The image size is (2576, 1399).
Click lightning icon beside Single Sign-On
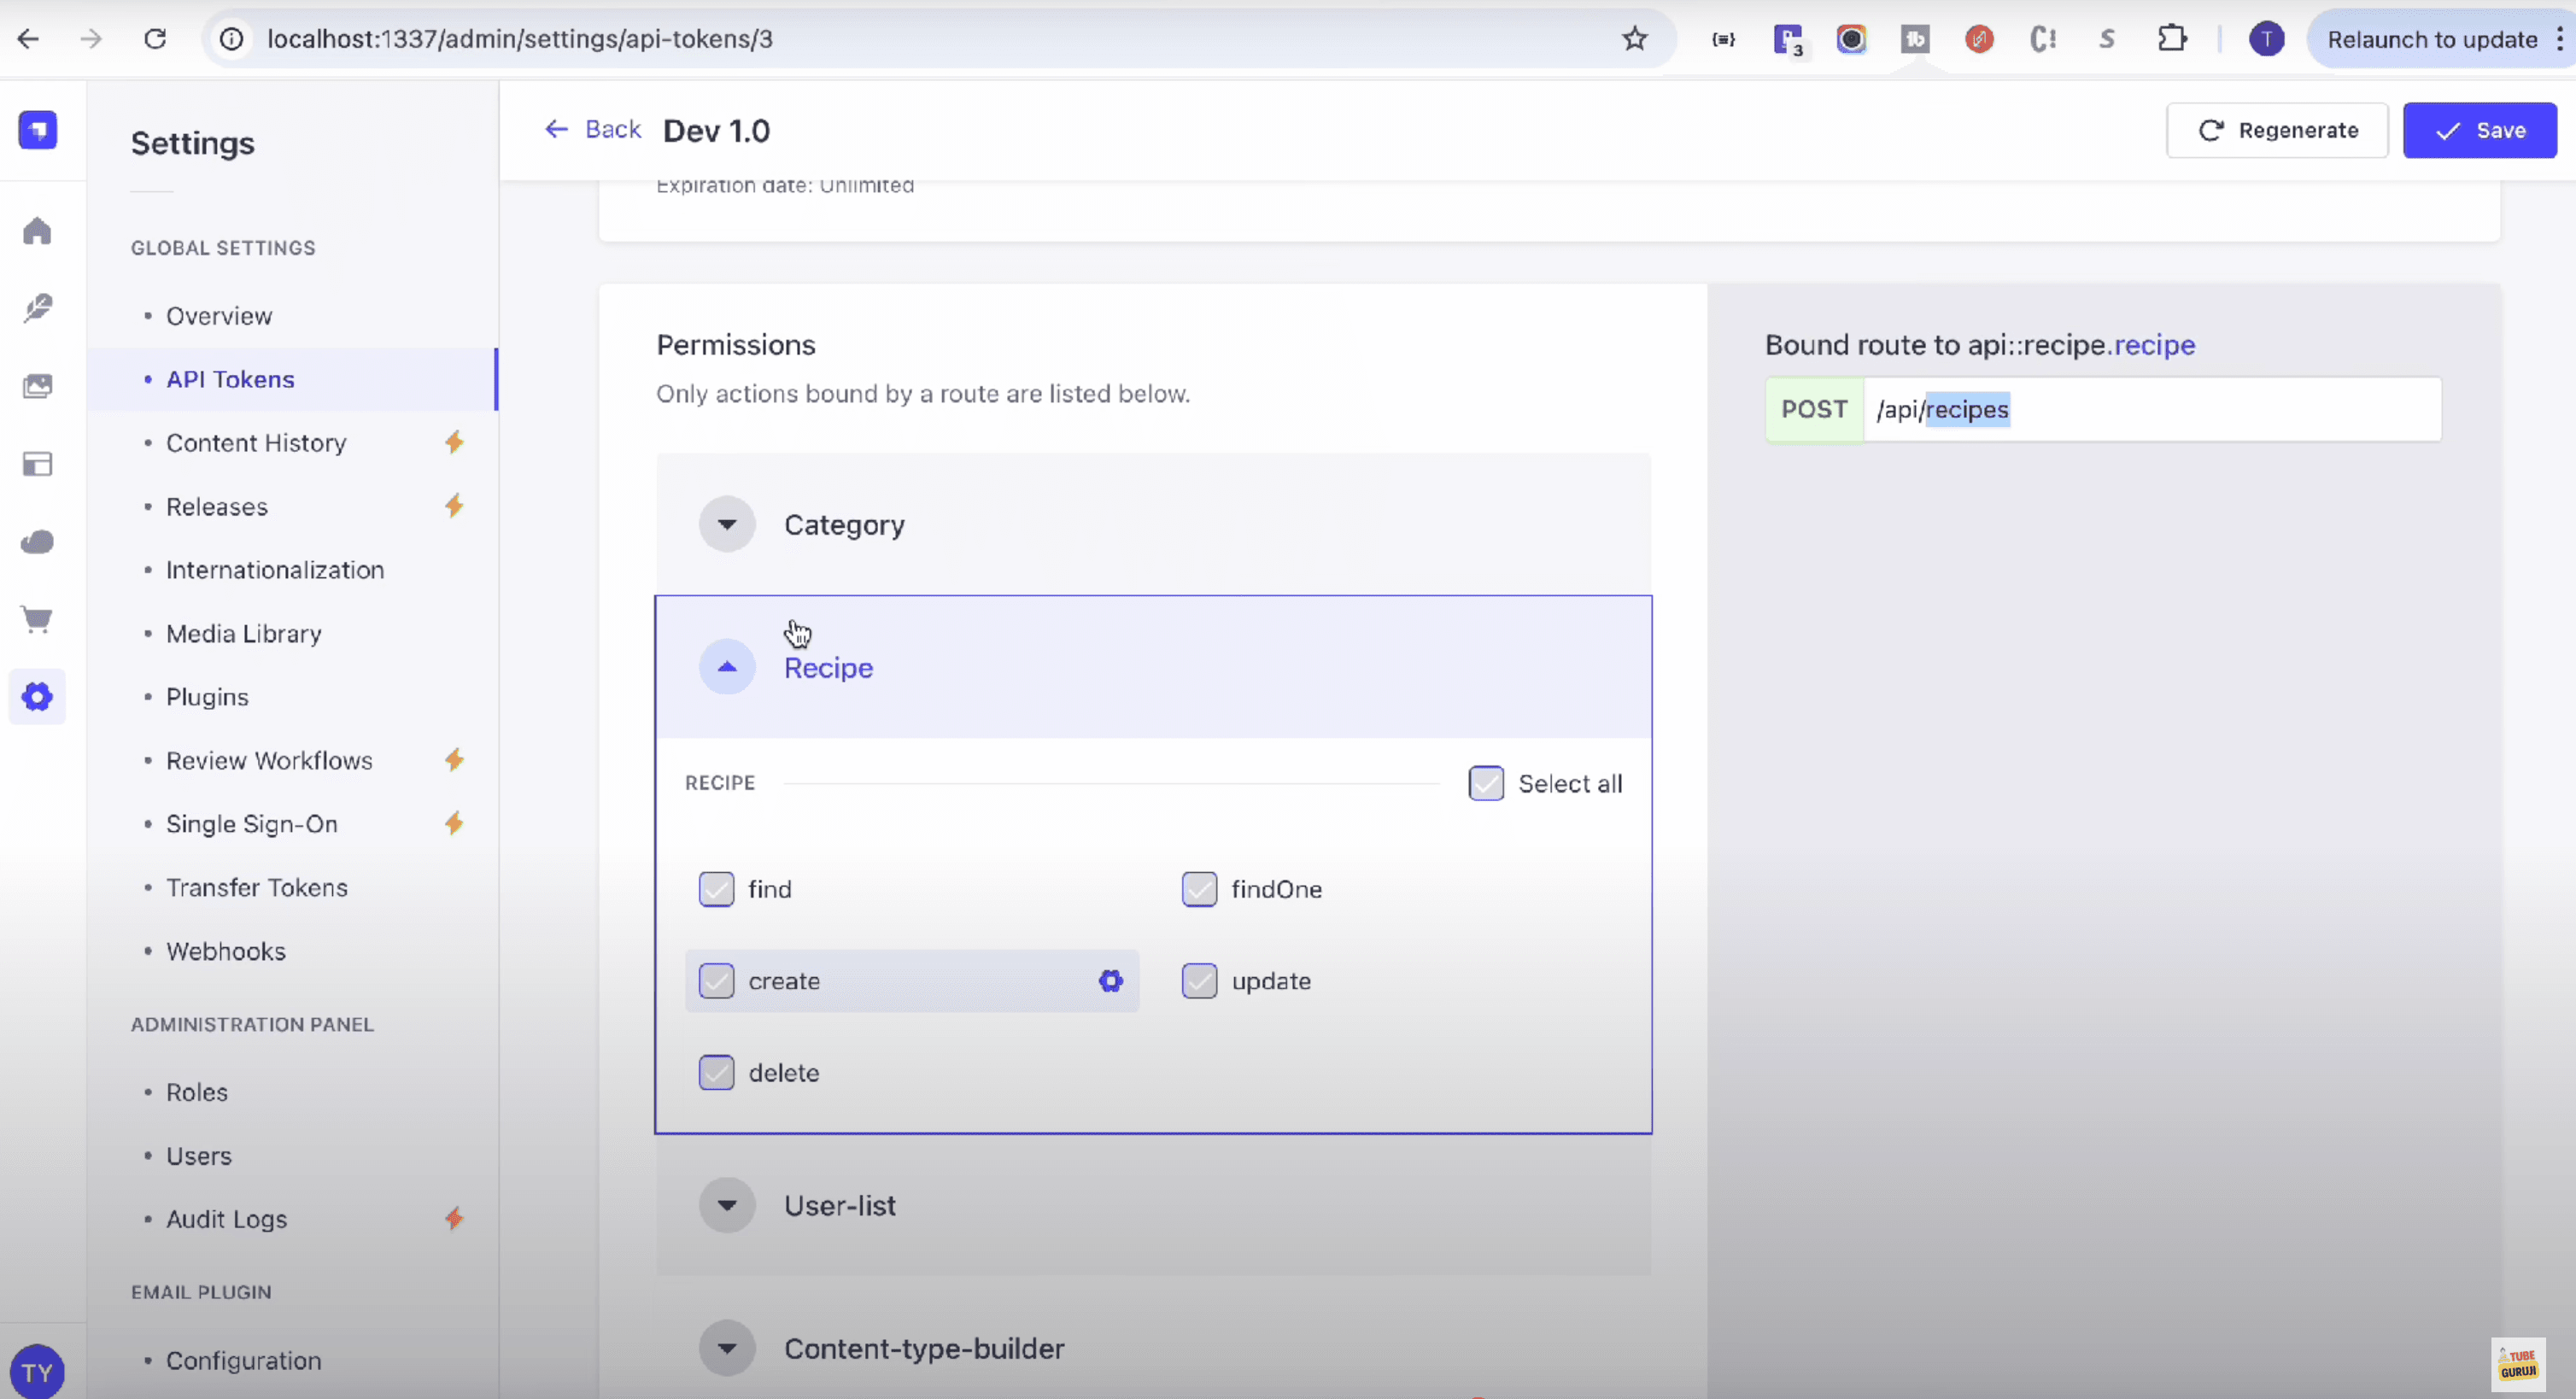click(x=454, y=823)
